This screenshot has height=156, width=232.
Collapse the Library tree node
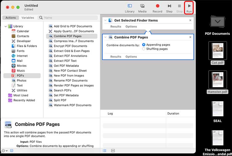[x=6, y=27]
